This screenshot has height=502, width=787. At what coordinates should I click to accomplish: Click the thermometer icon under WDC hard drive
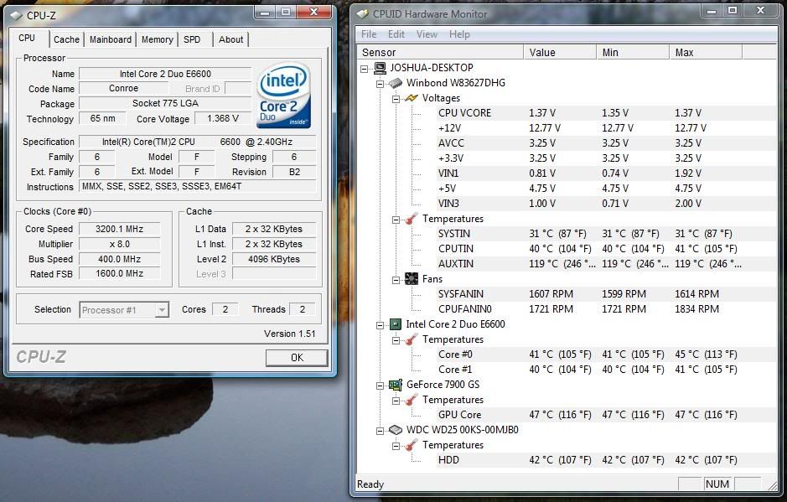(x=412, y=445)
